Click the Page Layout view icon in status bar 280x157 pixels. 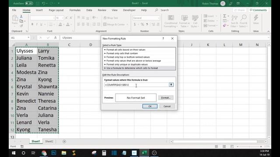[x=224, y=147]
